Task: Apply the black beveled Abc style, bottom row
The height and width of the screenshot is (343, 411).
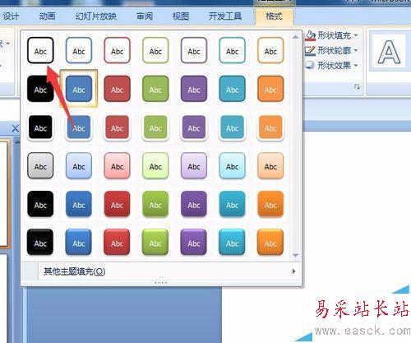Action: 40,243
